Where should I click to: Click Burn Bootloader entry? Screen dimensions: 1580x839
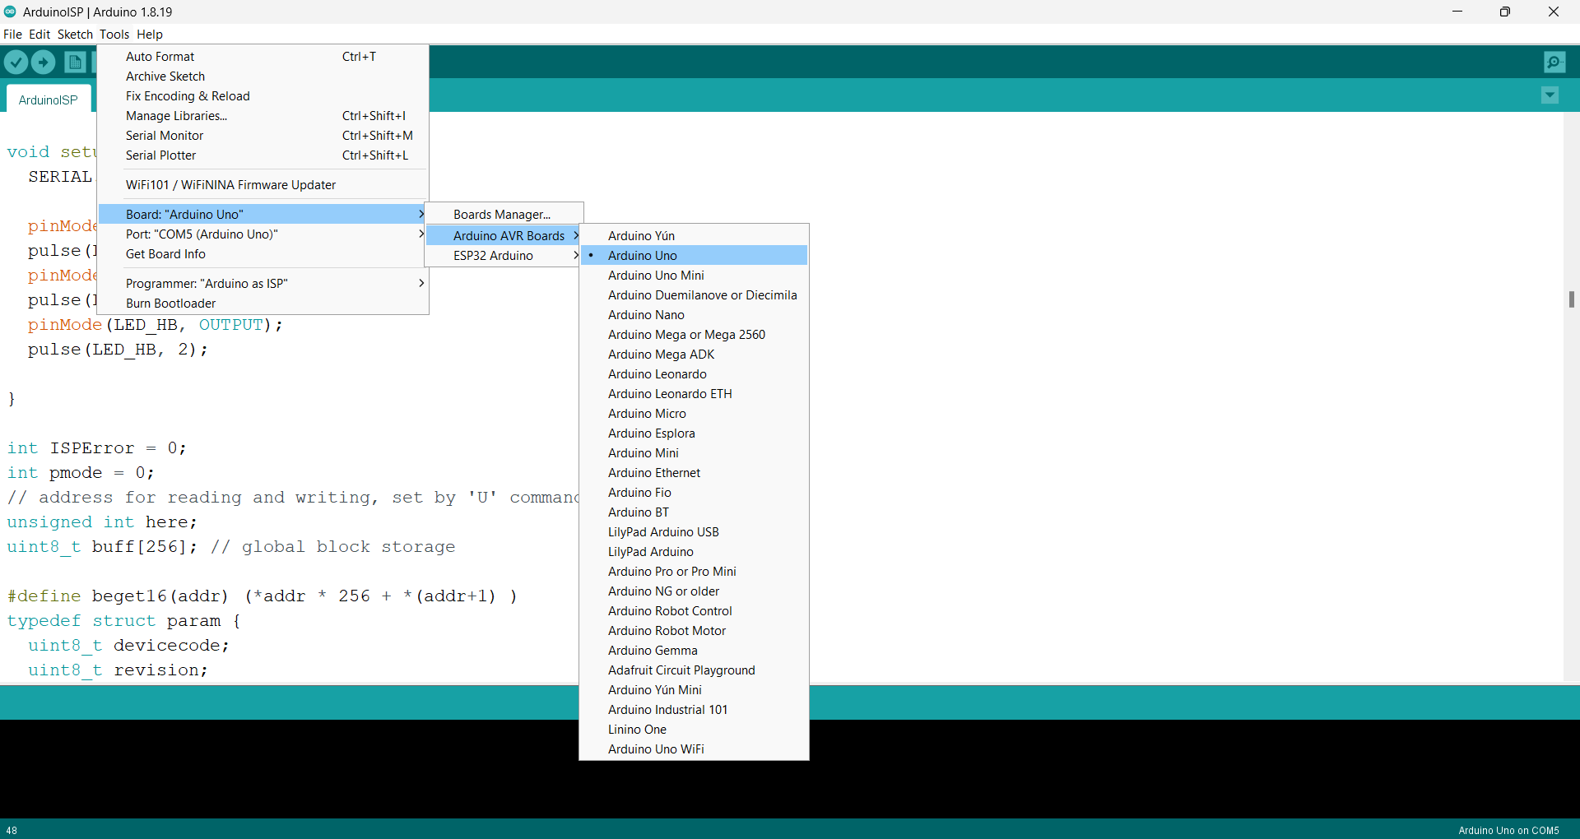click(x=263, y=304)
